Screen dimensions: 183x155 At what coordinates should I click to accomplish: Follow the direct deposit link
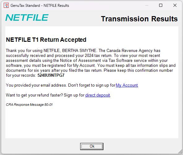click(x=98, y=95)
